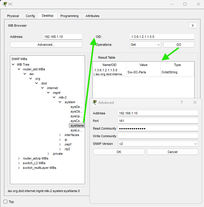204x207 pixels.
Task: Enable the Top checkbox
Action: (5, 202)
